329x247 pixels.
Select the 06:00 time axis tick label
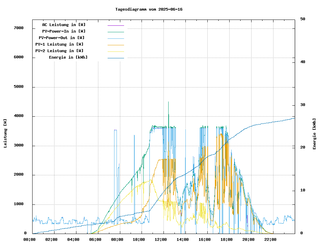95,239
